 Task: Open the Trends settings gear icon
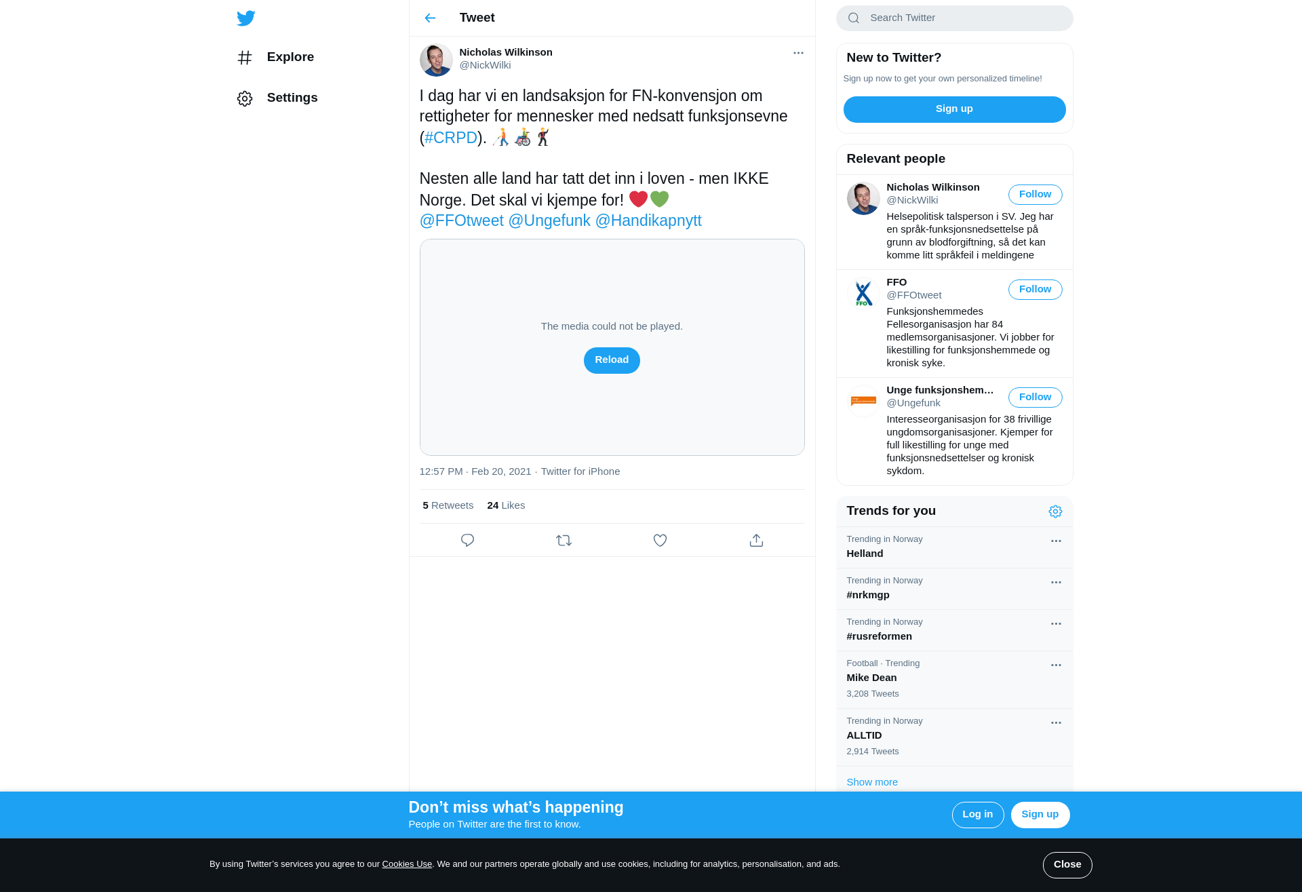(1055, 511)
